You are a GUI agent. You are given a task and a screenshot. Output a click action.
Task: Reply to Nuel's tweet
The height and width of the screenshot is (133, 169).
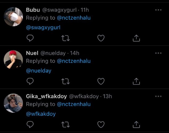coord(30,81)
